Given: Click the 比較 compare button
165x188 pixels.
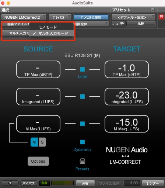Looking at the screenshot, I should click(141, 24).
